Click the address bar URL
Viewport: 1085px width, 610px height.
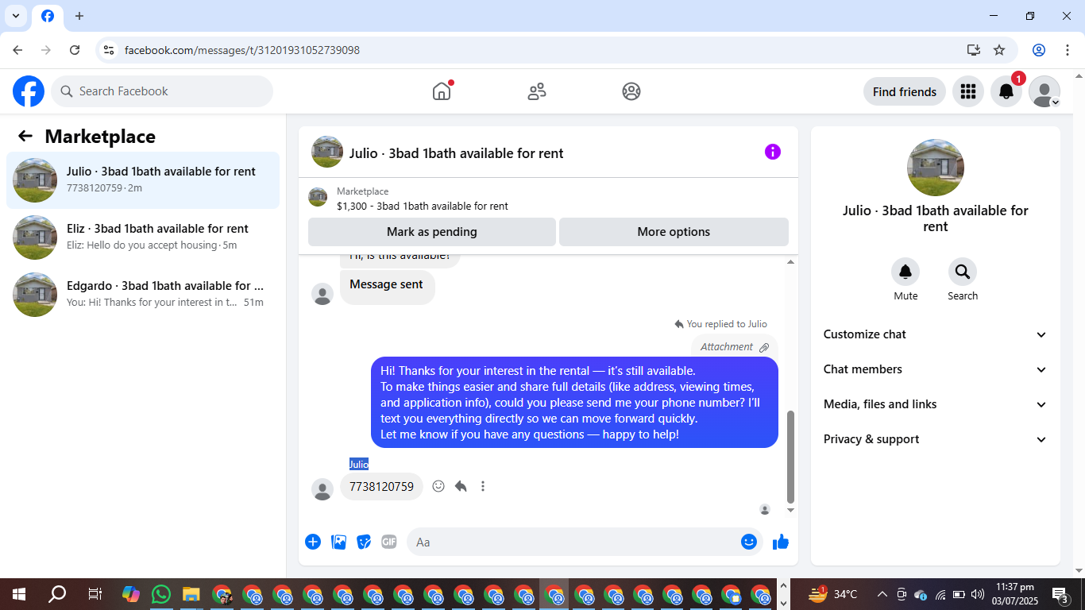click(x=242, y=50)
